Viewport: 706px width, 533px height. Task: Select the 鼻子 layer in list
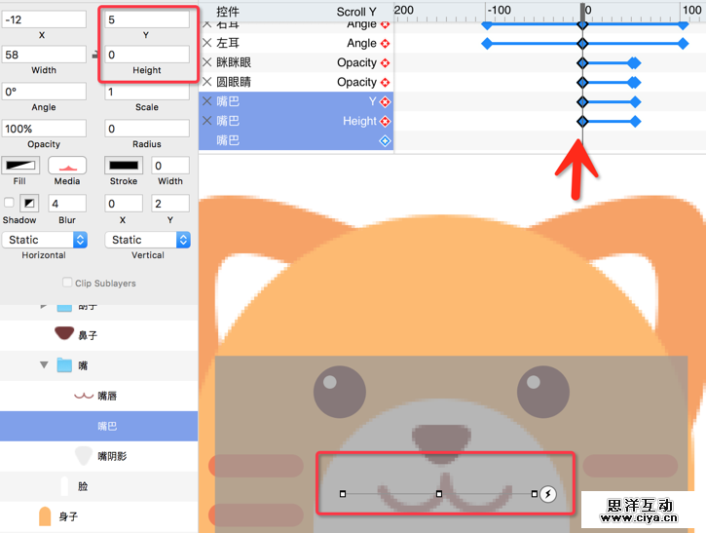click(88, 334)
